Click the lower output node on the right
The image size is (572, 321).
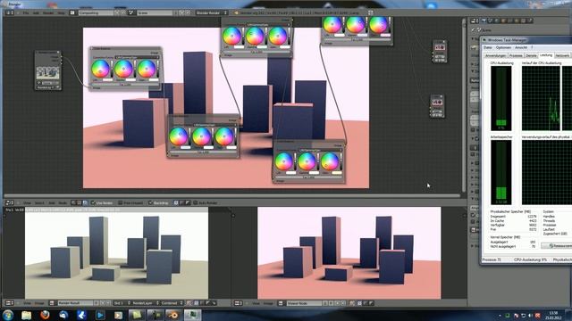coord(437,106)
